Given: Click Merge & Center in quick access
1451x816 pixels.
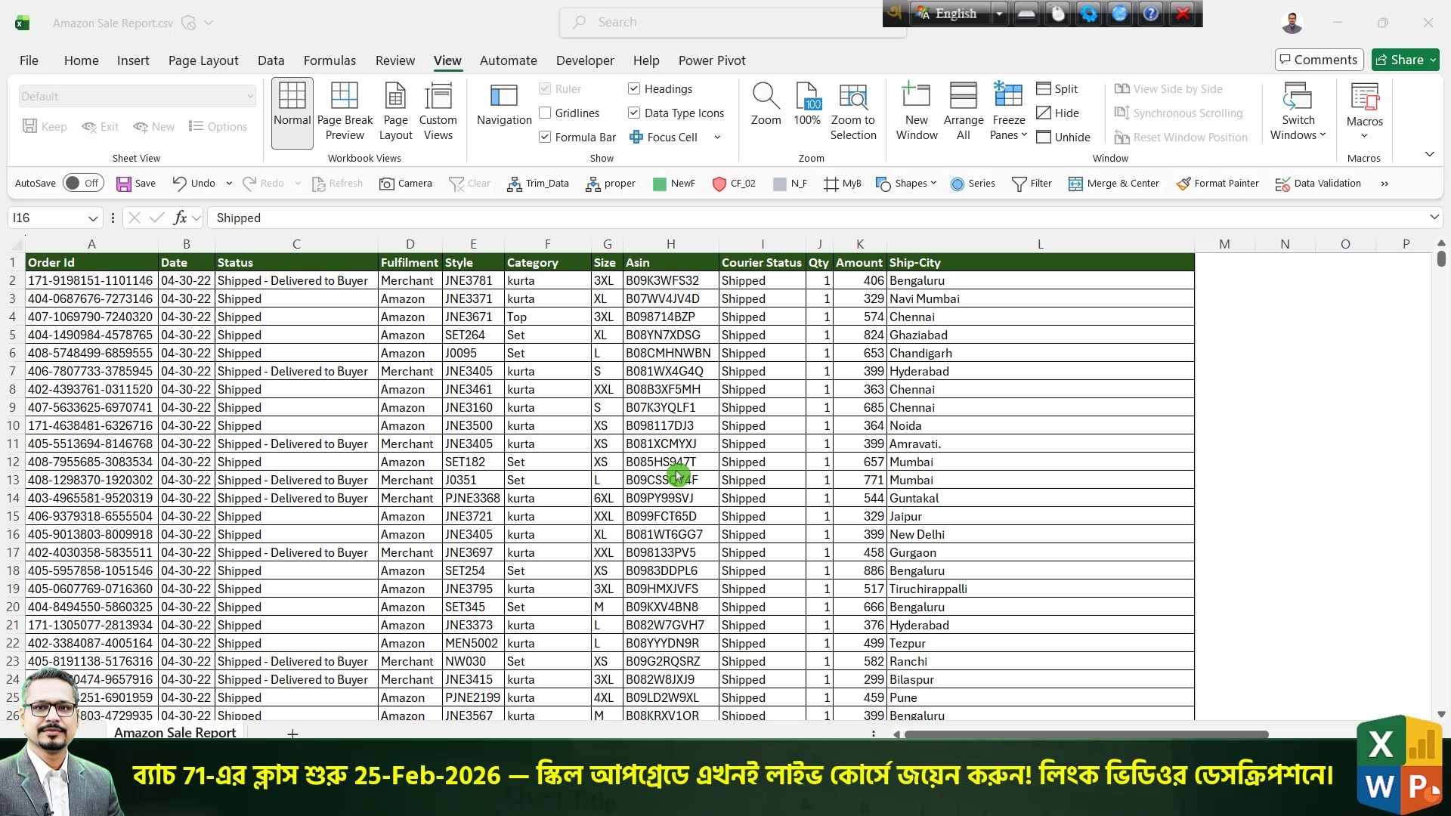Looking at the screenshot, I should [x=1114, y=184].
